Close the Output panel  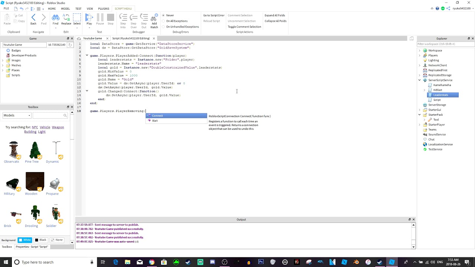413,220
